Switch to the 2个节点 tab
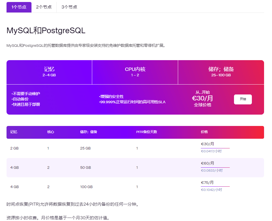The image size is (272, 221). tap(43, 7)
